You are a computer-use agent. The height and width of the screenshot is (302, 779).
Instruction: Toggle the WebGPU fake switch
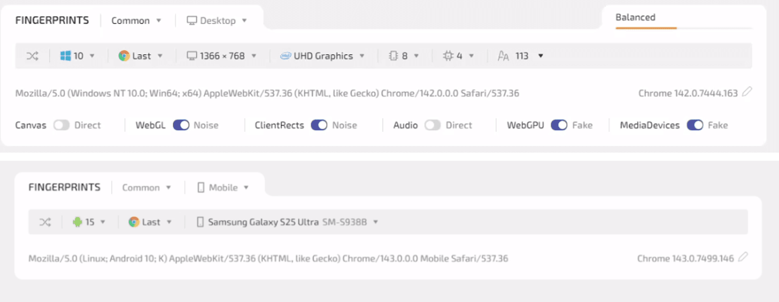pos(559,125)
